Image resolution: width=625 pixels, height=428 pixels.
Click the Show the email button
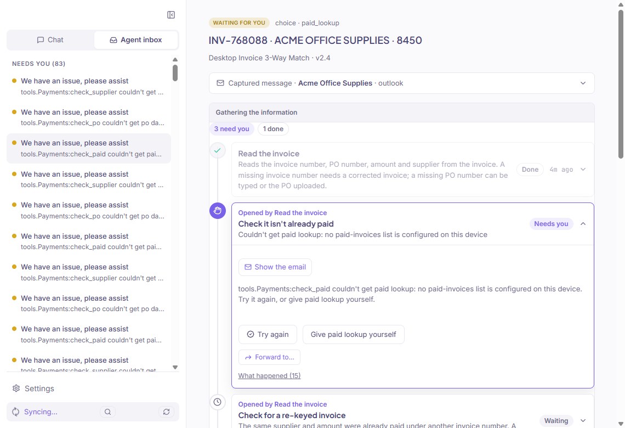(x=275, y=267)
